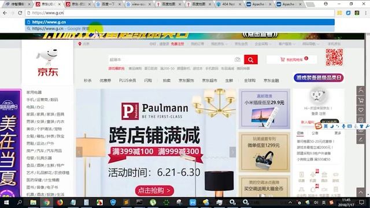This screenshot has height=208, width=370.
Task: Click the blue extension icon in the toolbar
Action: 348,13
